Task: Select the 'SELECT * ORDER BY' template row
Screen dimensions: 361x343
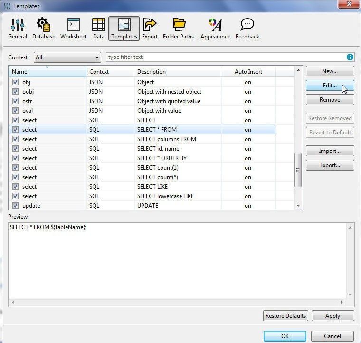Action: pos(142,158)
